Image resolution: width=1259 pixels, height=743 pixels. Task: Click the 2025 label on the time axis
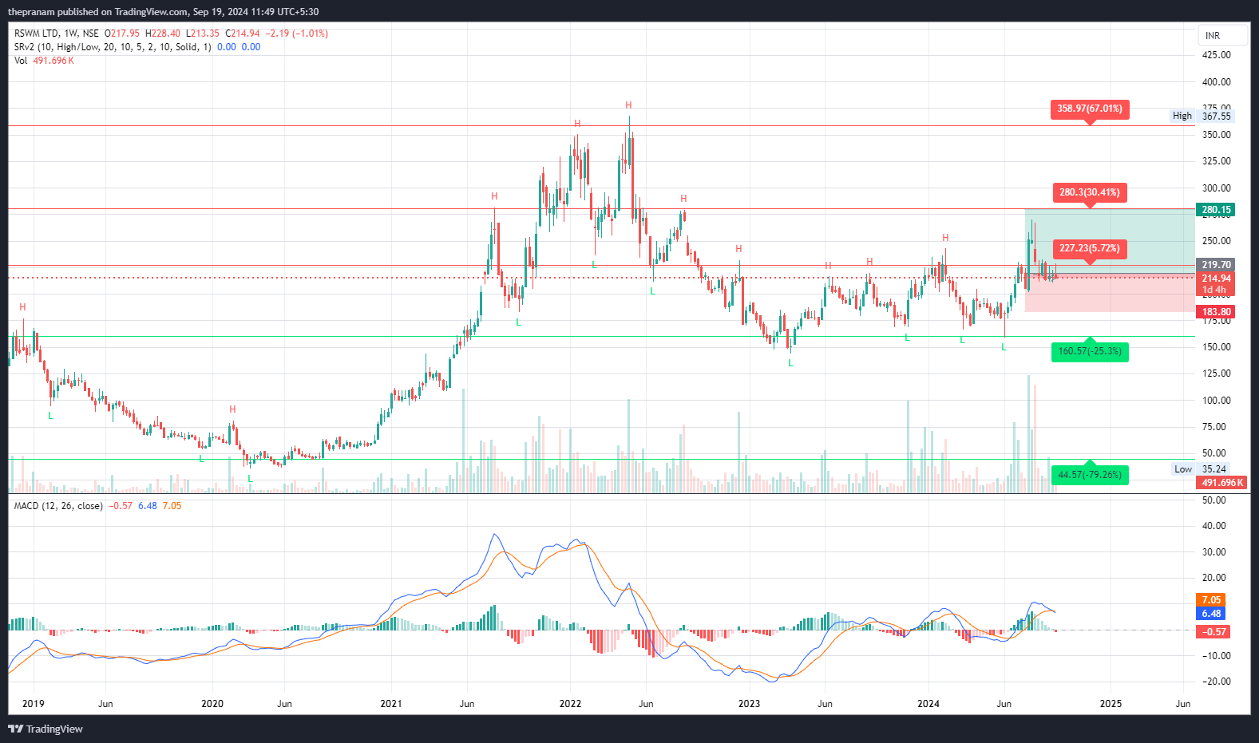coord(1111,704)
